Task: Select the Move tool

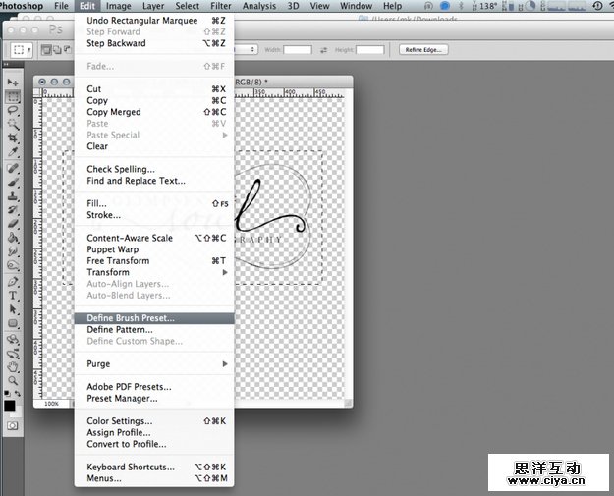Action: click(x=13, y=83)
